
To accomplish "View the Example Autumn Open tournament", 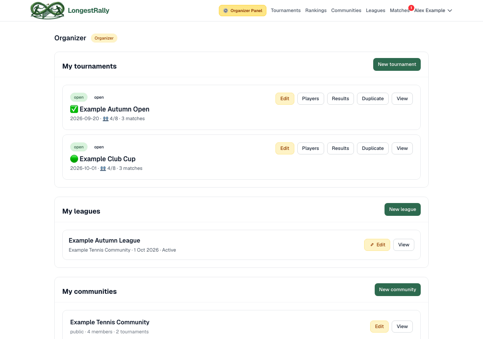I will coord(402,99).
